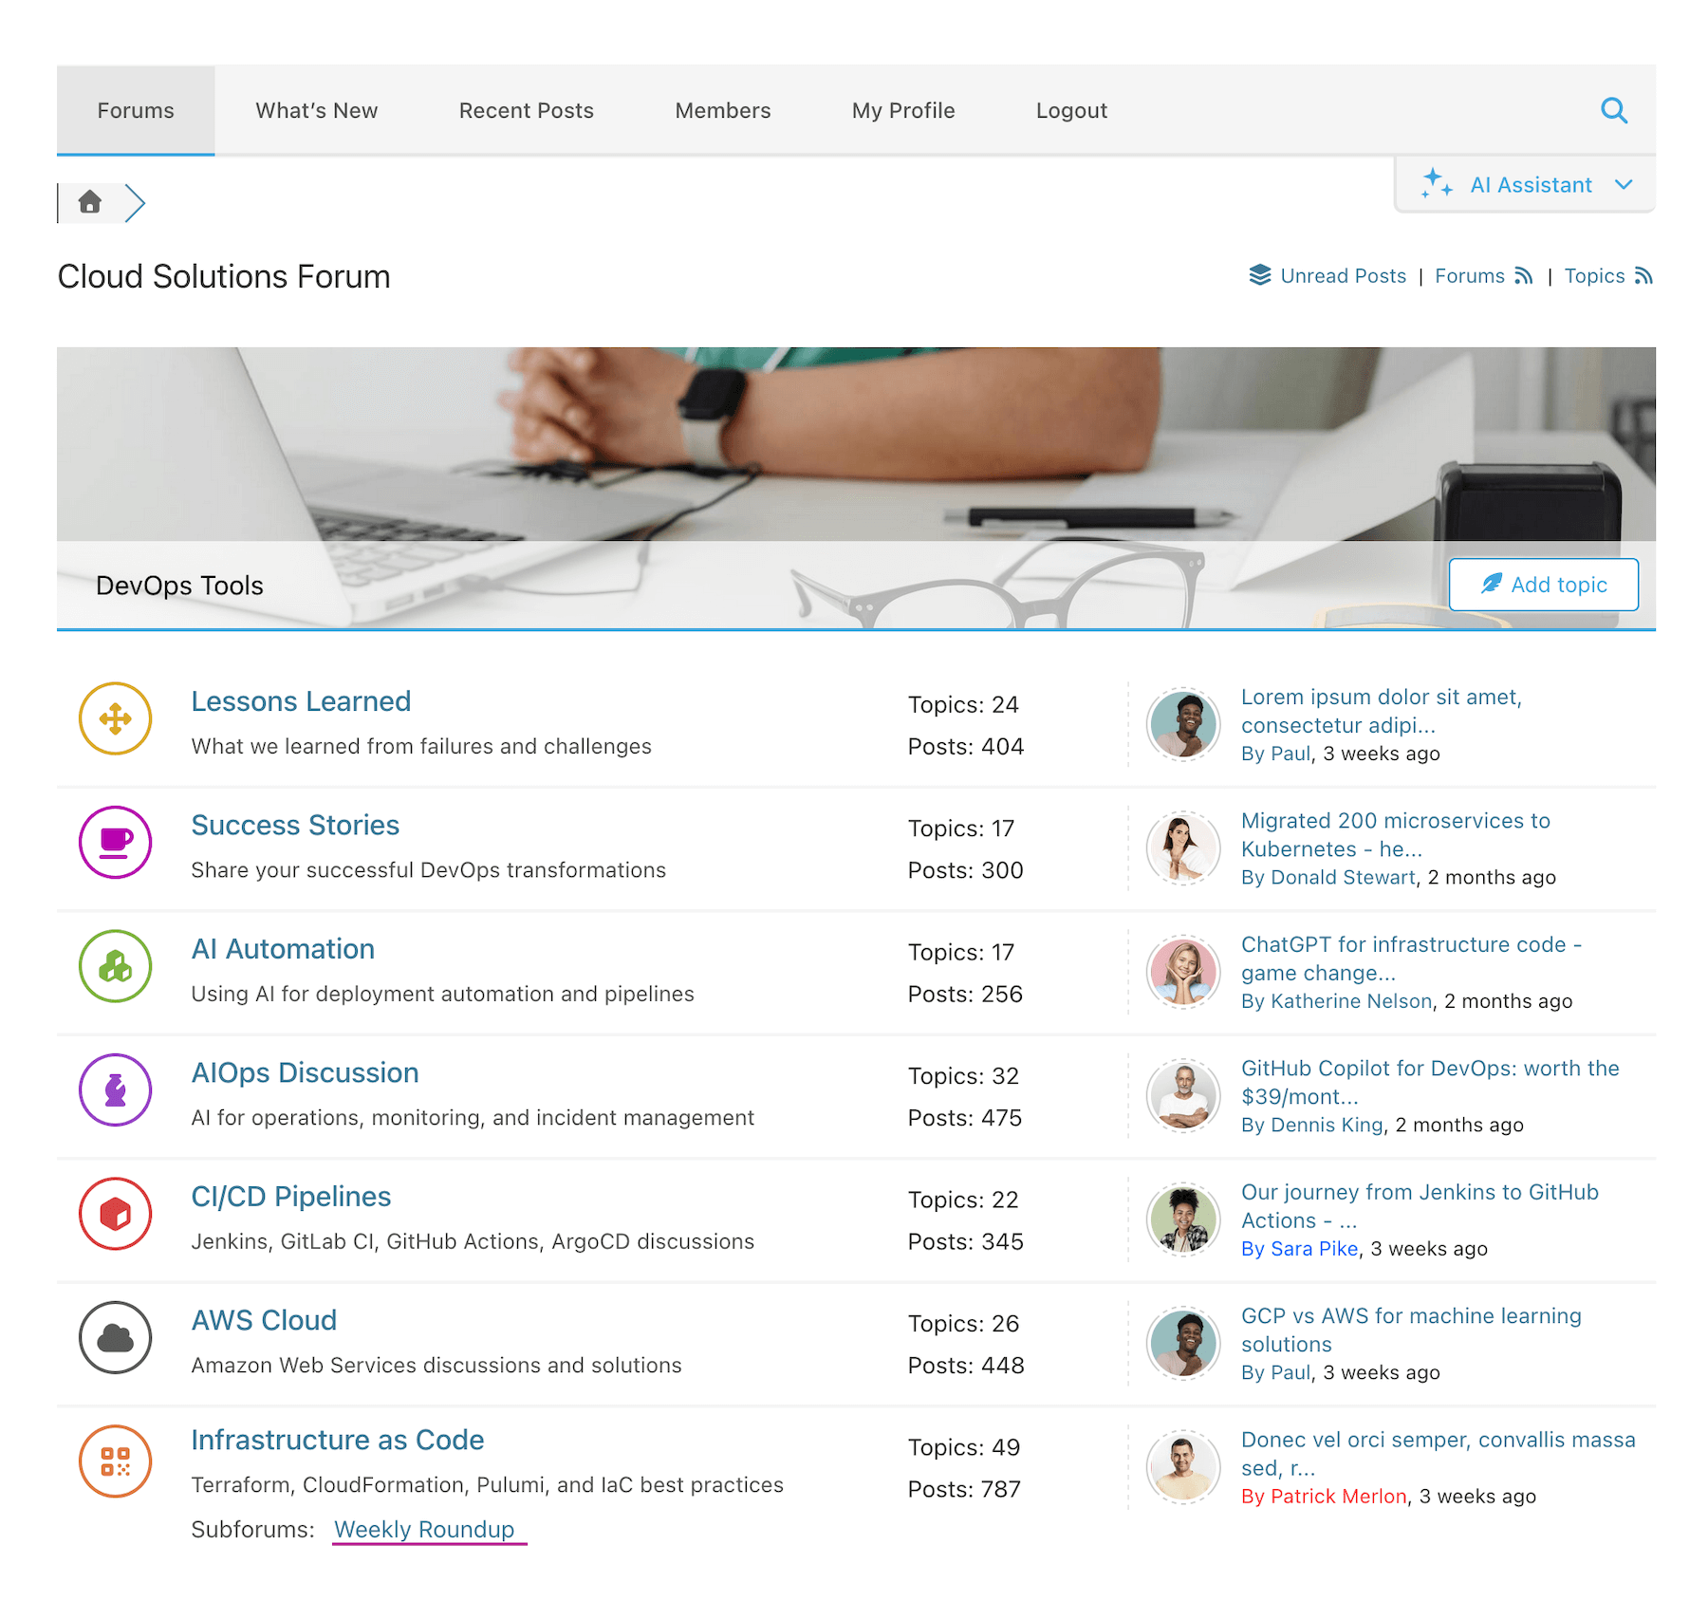Subscribe to the Topics RSS feed icon
The image size is (1708, 1601).
1644,275
